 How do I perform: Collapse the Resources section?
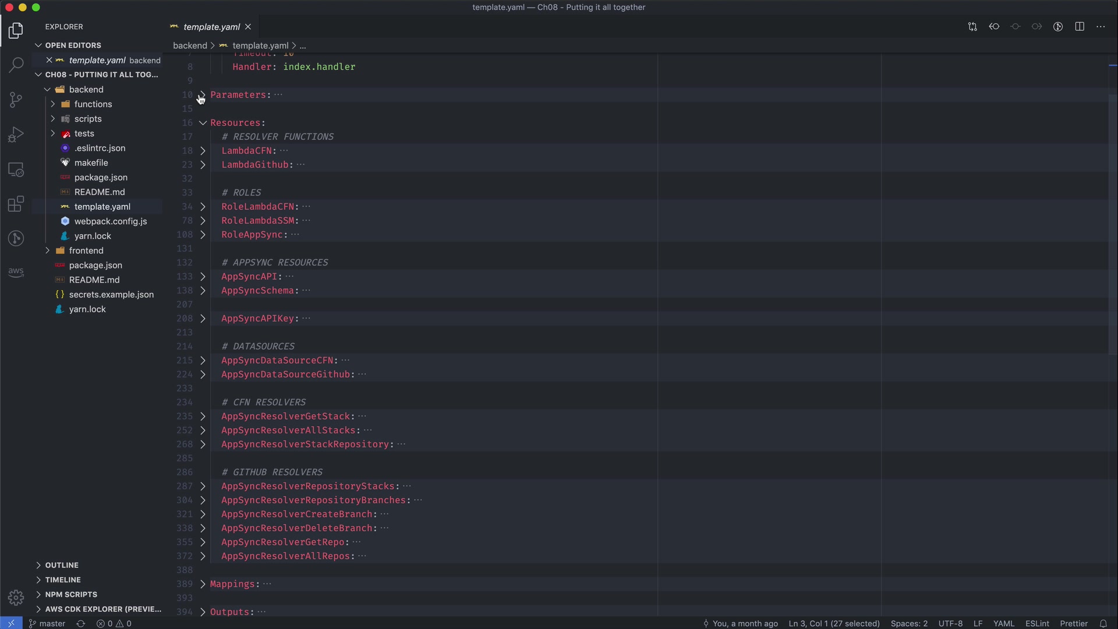pos(203,123)
